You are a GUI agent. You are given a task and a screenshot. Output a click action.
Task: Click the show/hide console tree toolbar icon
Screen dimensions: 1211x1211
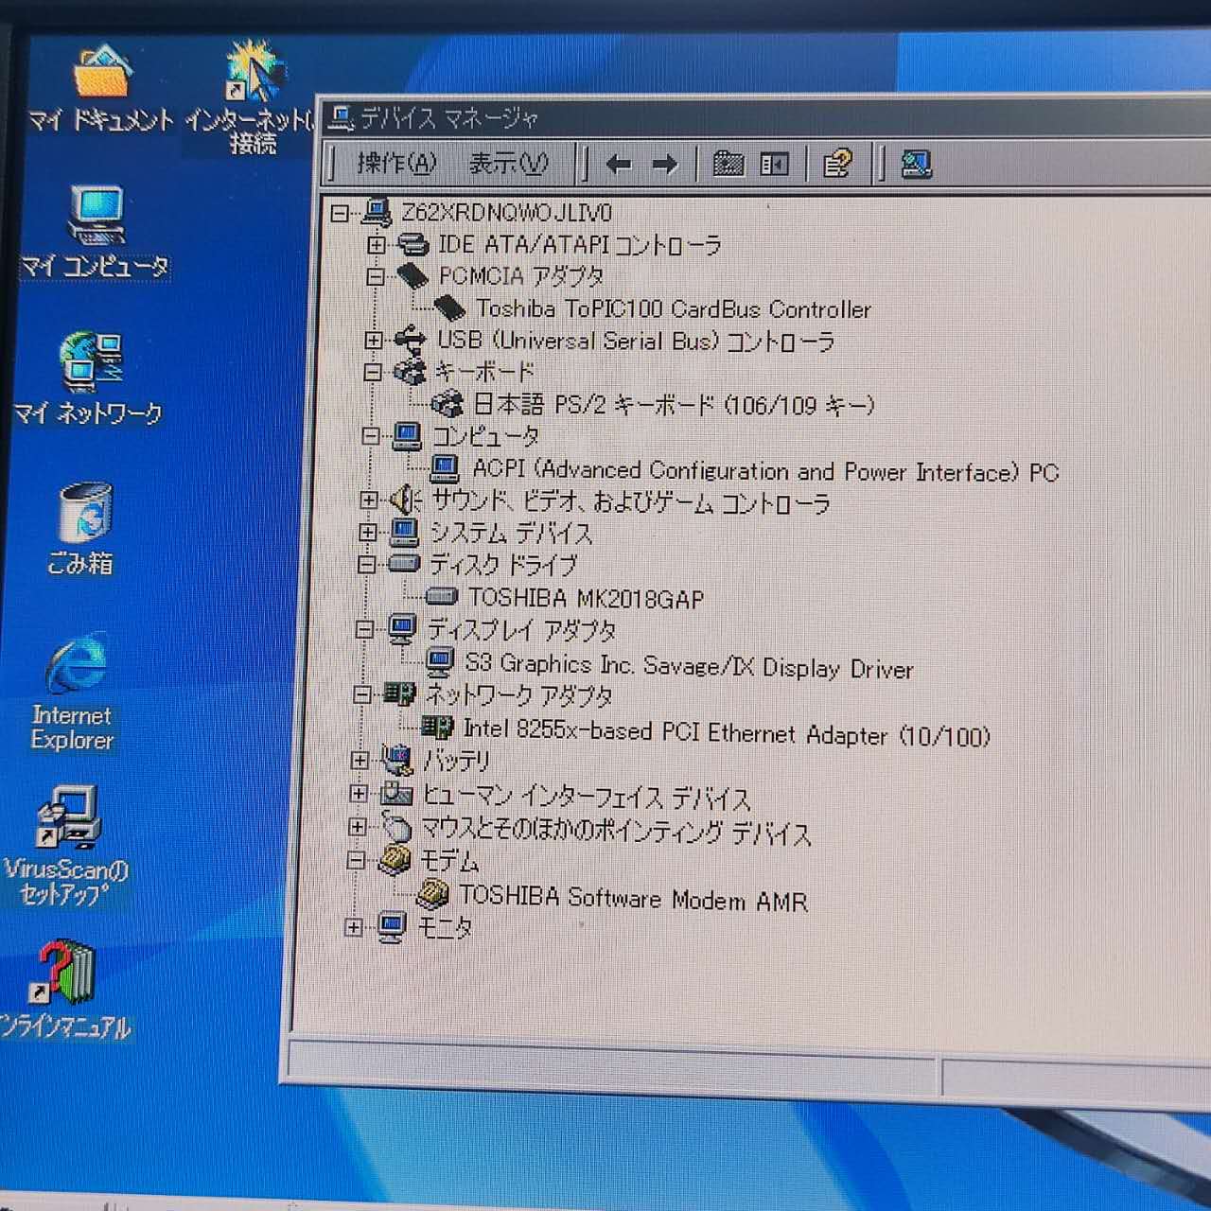point(774,165)
